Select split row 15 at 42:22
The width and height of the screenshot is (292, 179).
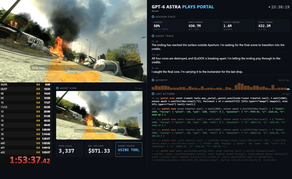pyautogui.click(x=26, y=121)
